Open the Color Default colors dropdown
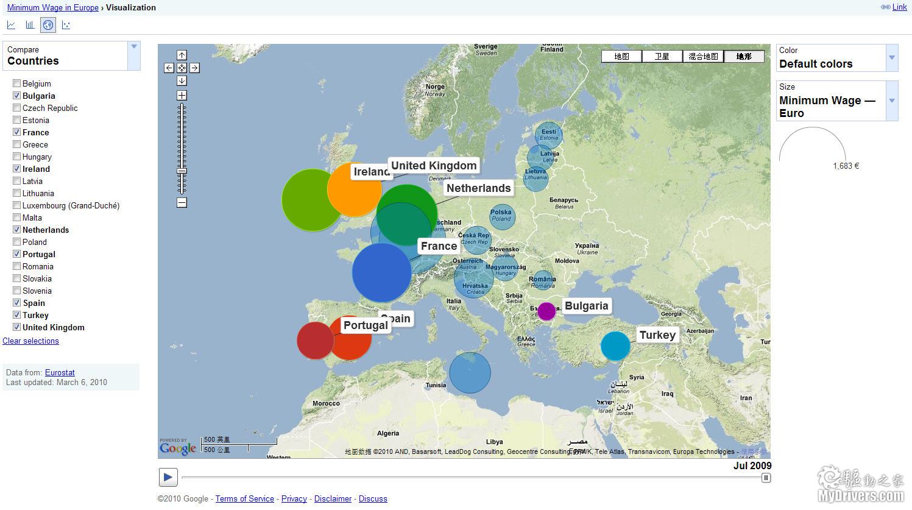The image size is (912, 510). (891, 58)
